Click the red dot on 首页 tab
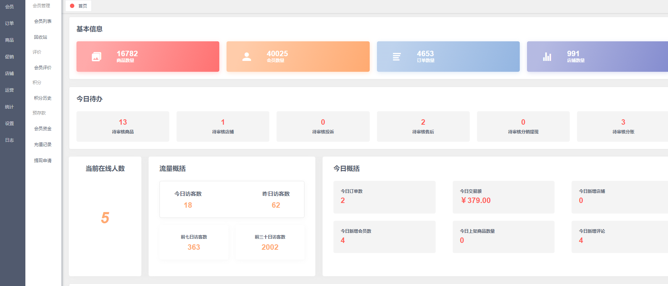Screen dimensions: 668x286 tap(72, 6)
